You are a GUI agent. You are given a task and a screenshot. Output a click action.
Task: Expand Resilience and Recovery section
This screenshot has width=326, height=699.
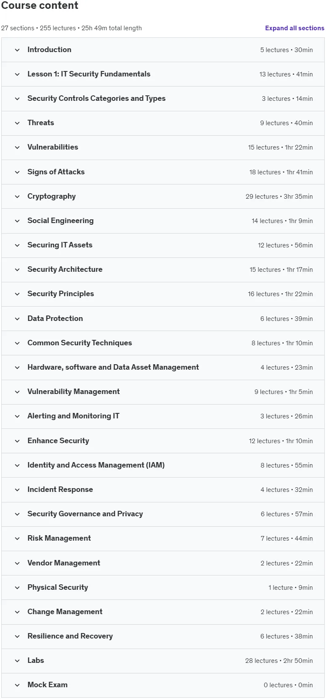163,636
